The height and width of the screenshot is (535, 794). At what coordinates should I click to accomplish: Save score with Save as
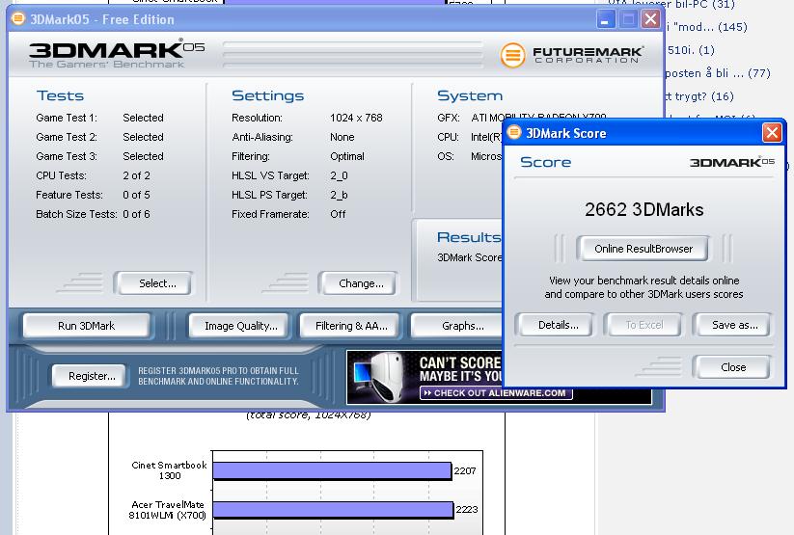[x=732, y=325]
